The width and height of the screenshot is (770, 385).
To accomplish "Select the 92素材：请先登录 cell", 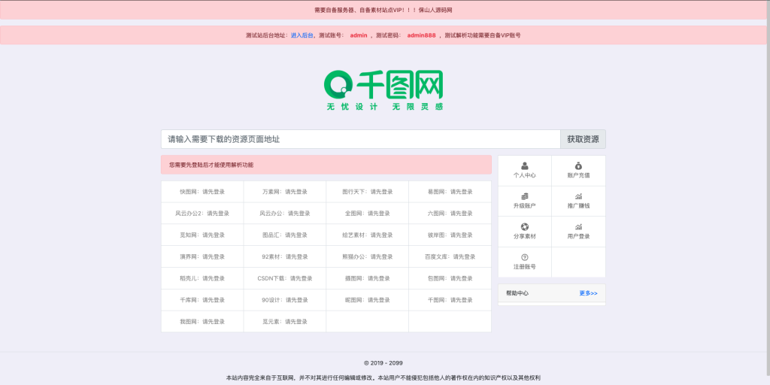I will [285, 256].
